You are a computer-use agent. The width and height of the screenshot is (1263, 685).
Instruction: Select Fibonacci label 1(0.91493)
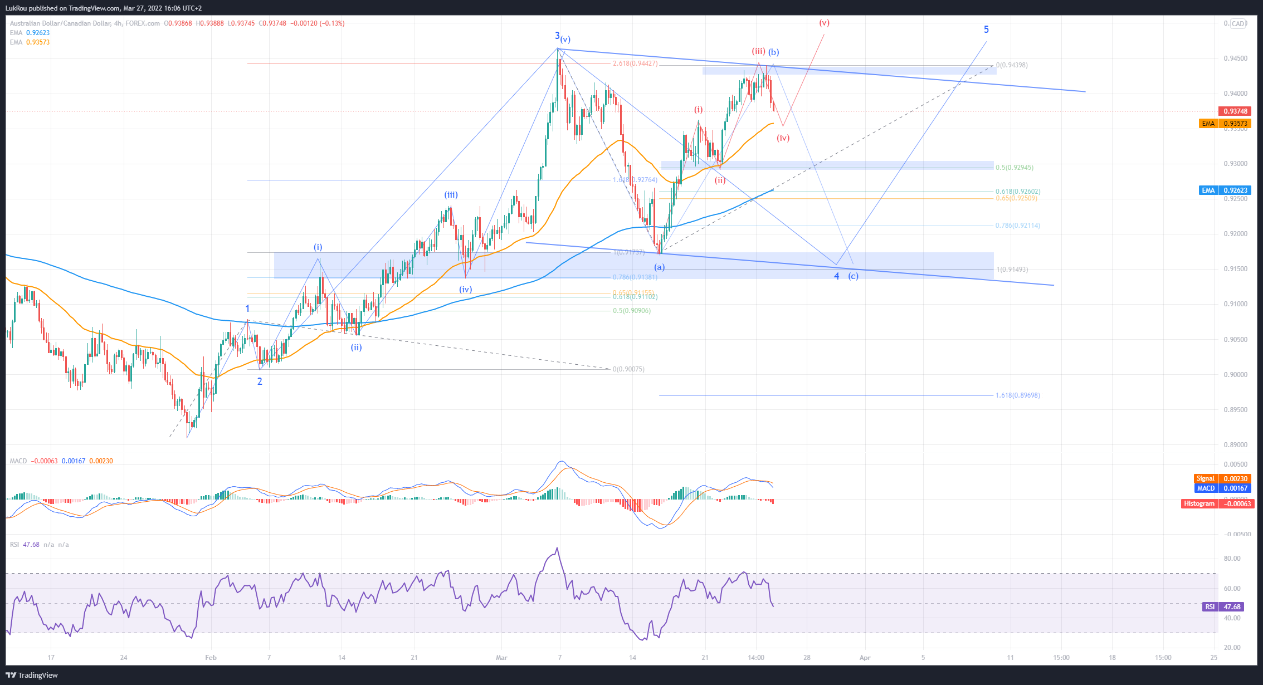click(x=1012, y=270)
